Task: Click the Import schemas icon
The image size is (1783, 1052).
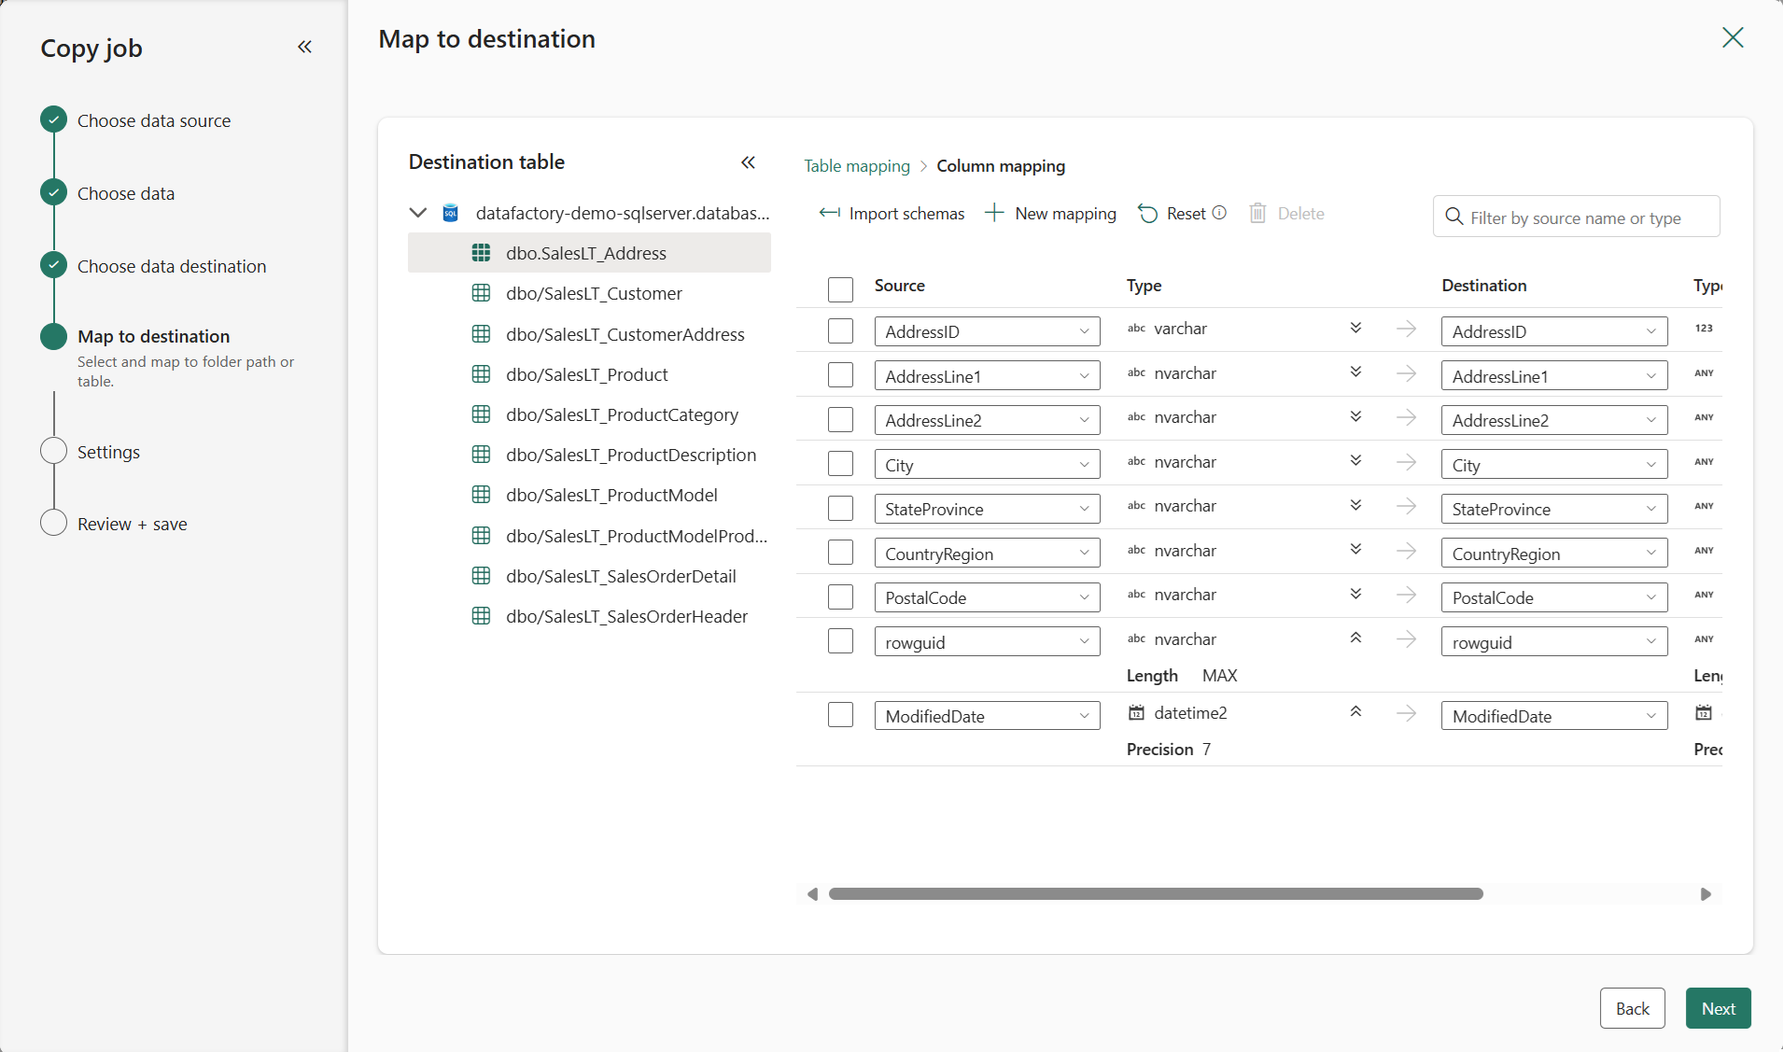Action: click(829, 214)
